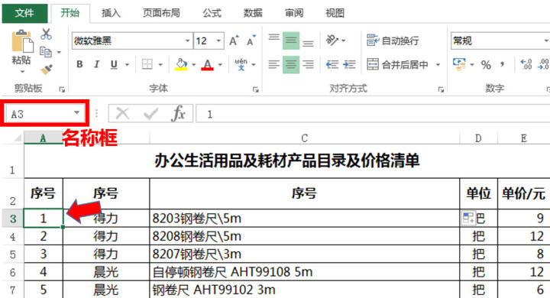Click the wén phonetic guide icon
Screen dimensions: 550x298
point(241,65)
